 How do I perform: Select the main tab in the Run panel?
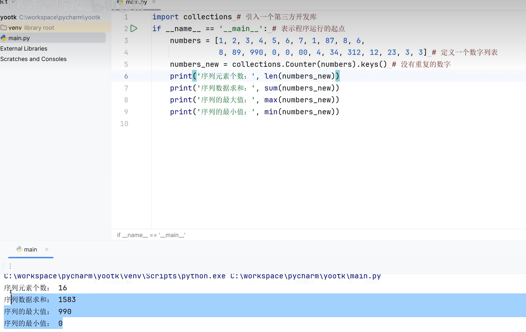click(30, 249)
